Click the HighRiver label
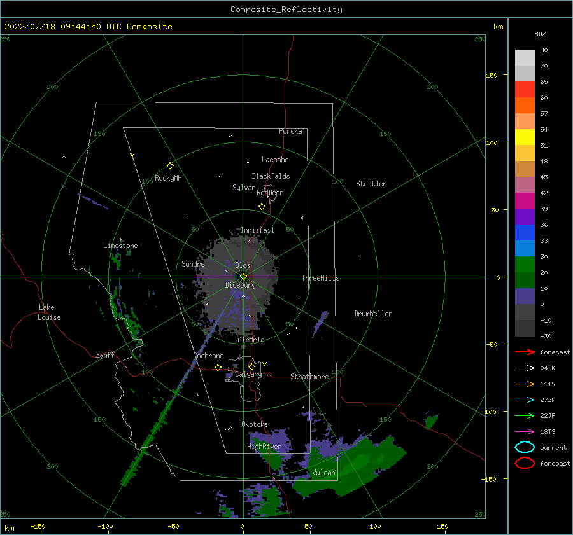This screenshot has width=573, height=535. 264,447
